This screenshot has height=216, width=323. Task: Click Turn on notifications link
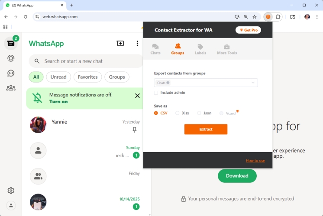58,102
